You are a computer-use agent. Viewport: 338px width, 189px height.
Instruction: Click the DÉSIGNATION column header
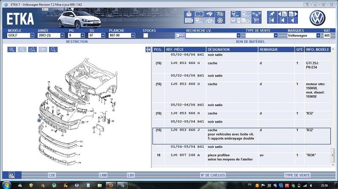pos(232,49)
